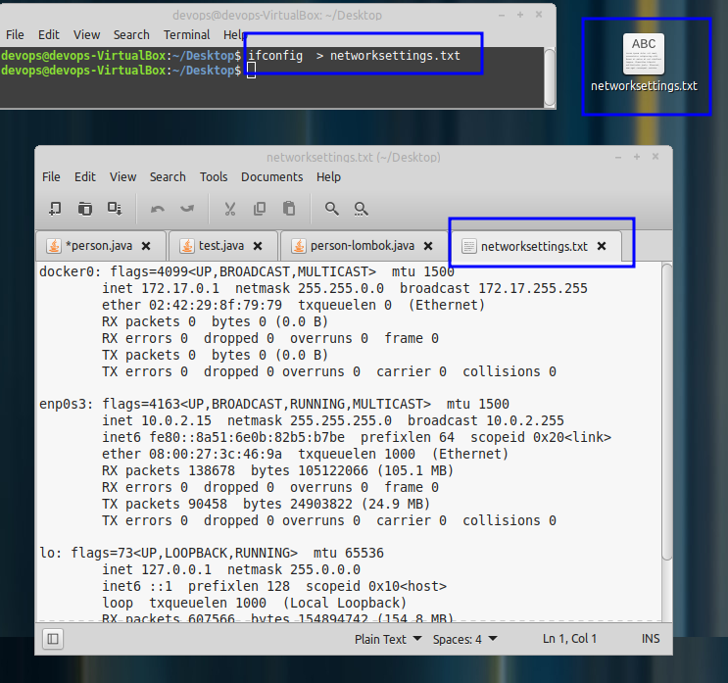This screenshot has height=683, width=728.
Task: Click the Ln 1, Col 1 status indicator
Action: [x=569, y=639]
